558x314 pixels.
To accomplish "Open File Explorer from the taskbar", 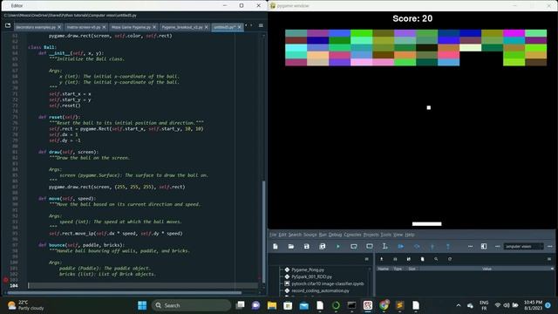I will pos(272,305).
